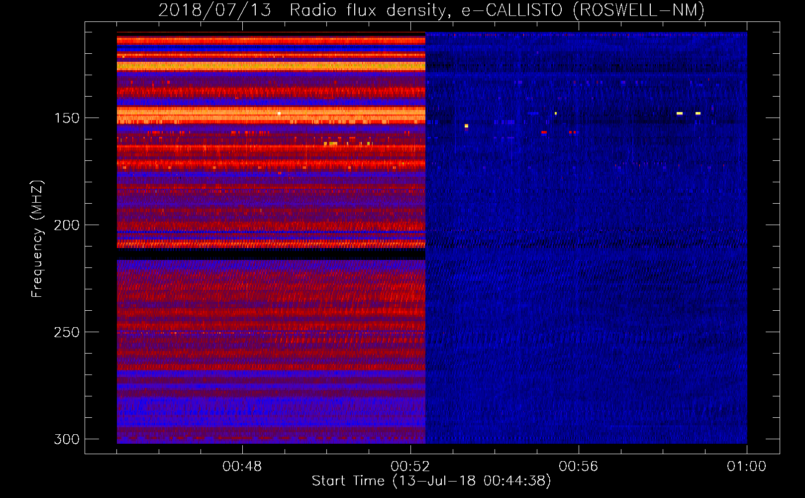Click the 250 frequency tick label
805x498 pixels.
point(67,332)
